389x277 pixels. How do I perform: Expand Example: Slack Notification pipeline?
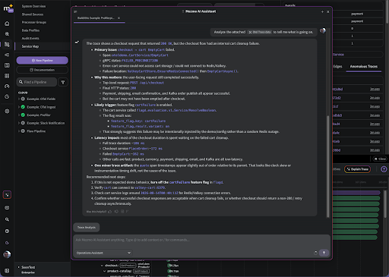pos(19,123)
